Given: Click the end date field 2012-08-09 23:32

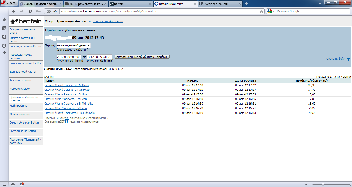Looking at the screenshot, I should tap(99, 57).
